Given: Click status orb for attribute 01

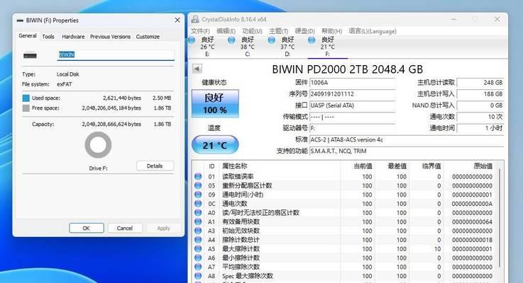Looking at the screenshot, I should [198, 176].
